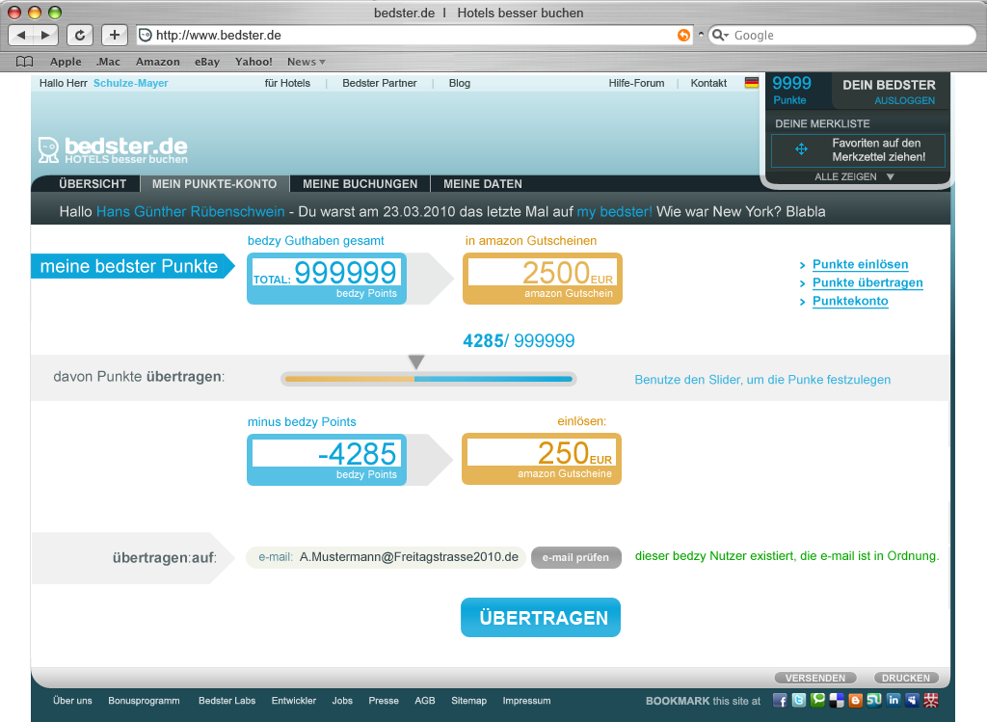Submit the site to StumbleUpon
The width and height of the screenshot is (987, 722).
click(876, 701)
